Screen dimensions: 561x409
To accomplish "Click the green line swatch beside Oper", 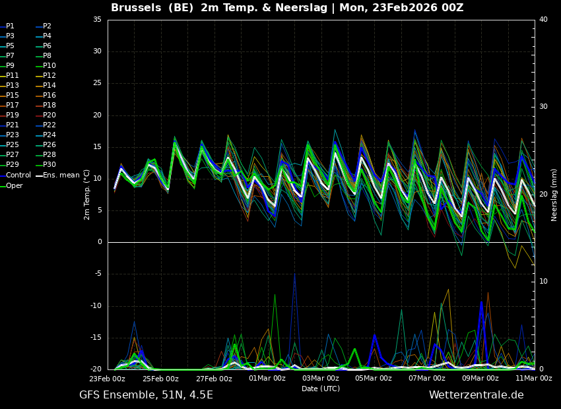I will click(3, 186).
